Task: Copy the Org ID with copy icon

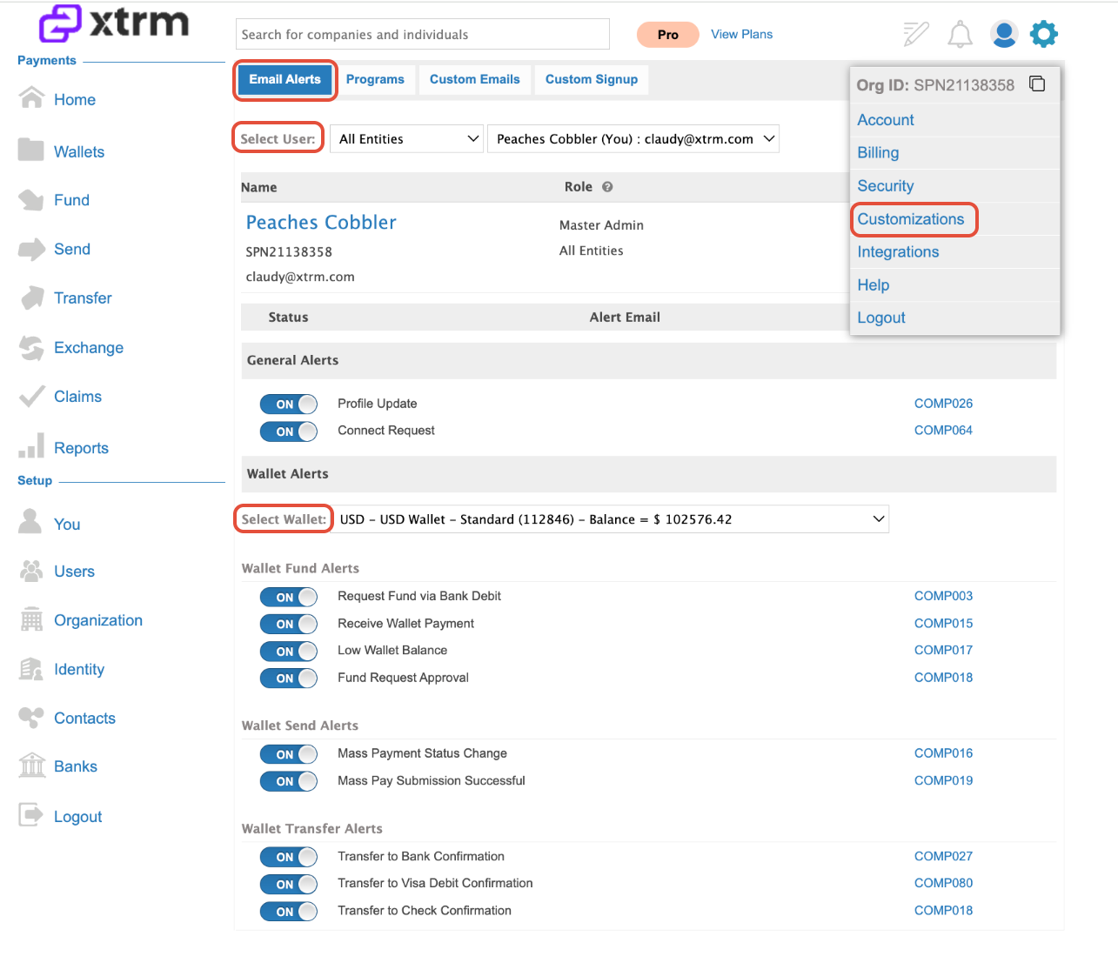Action: (x=1037, y=84)
